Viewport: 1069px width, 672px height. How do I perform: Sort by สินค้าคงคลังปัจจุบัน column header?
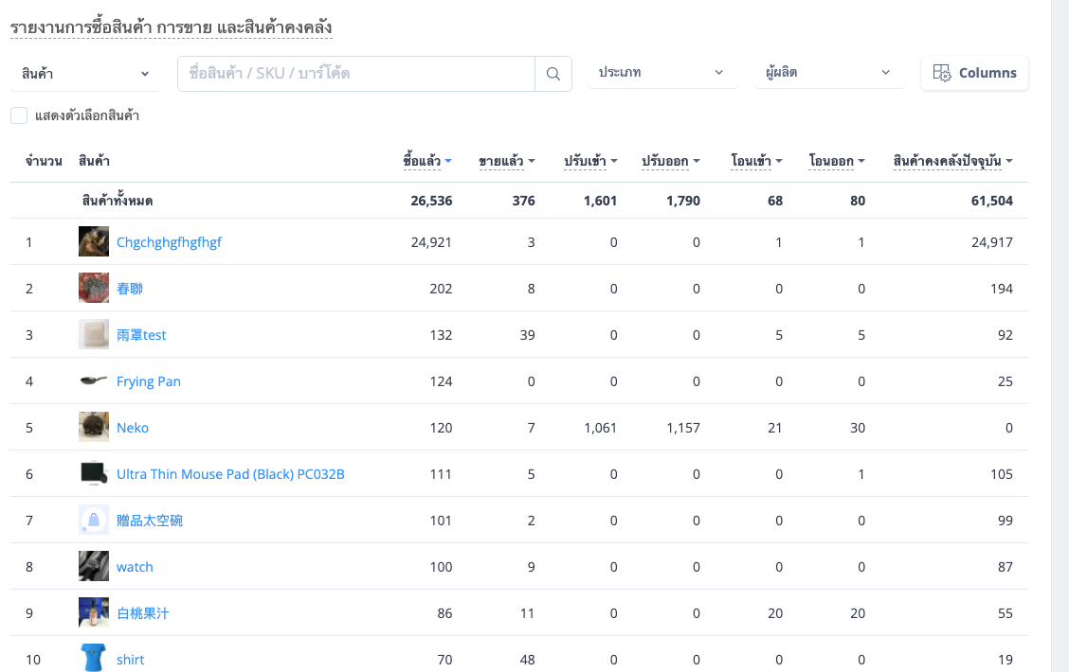pyautogui.click(x=953, y=161)
